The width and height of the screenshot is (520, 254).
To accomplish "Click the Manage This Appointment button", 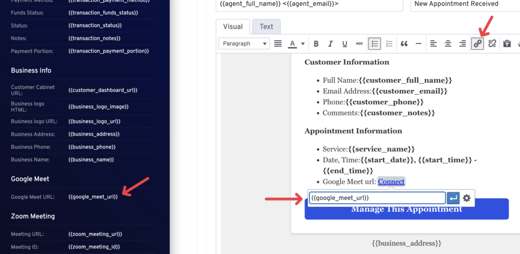I will 406,209.
